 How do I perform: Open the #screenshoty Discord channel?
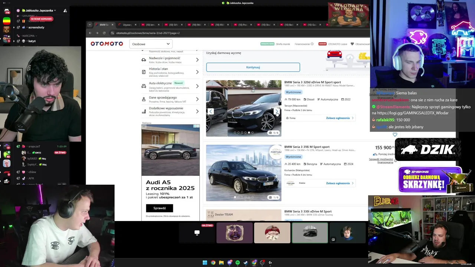click(36, 27)
